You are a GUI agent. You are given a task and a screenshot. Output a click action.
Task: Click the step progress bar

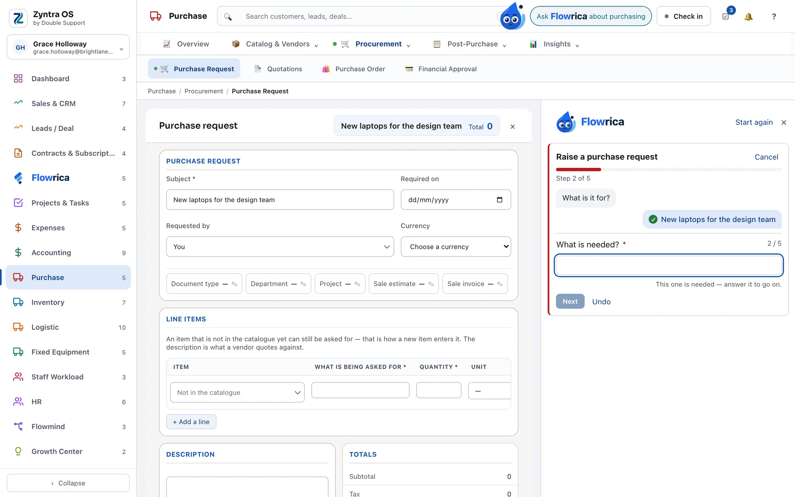[669, 169]
